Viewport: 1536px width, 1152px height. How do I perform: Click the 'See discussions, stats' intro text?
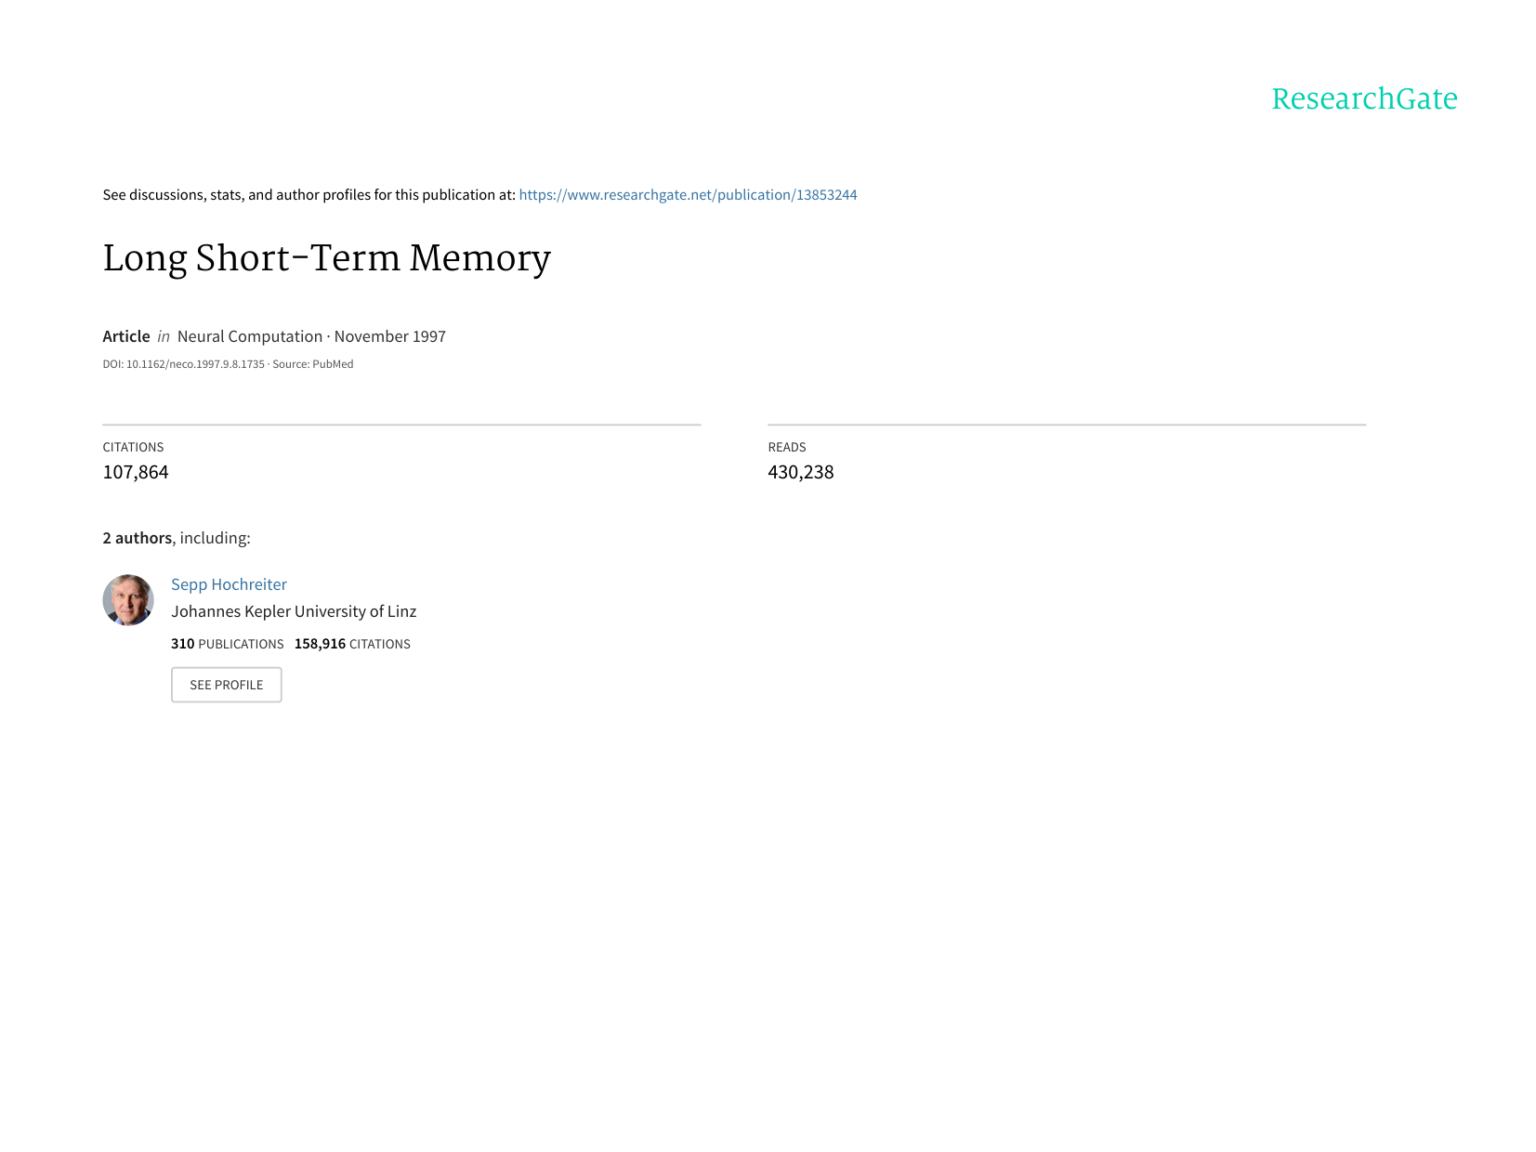tap(309, 195)
